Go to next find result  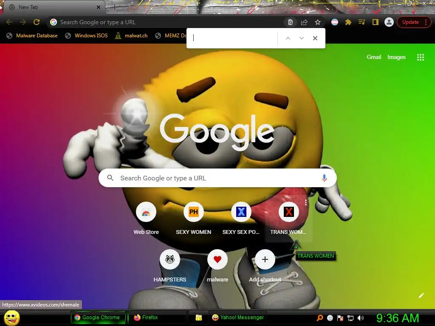302,38
